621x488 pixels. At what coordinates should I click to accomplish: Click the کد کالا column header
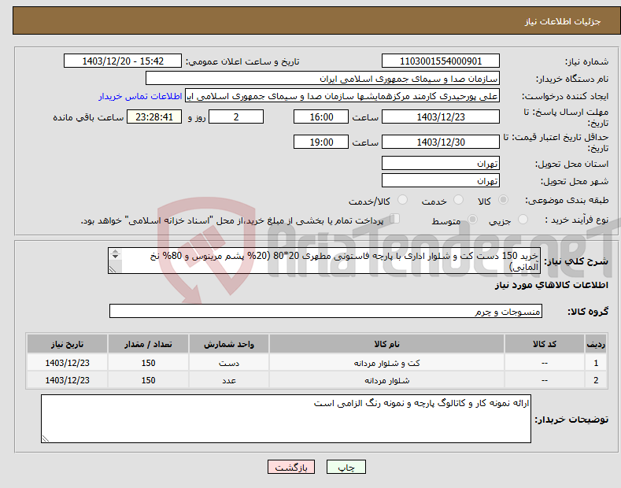[x=545, y=344]
